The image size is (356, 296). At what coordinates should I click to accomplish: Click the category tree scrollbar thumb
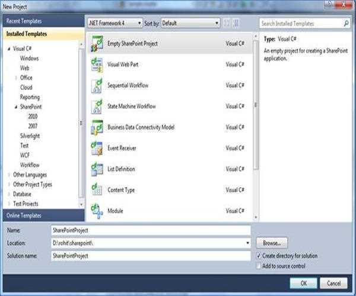tap(81, 123)
